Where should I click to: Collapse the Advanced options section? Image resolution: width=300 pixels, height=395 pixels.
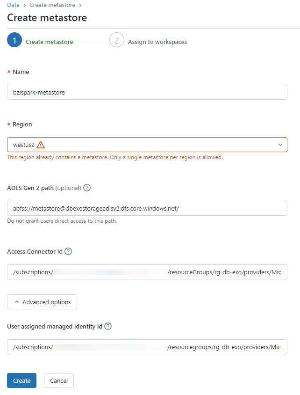[x=42, y=301]
